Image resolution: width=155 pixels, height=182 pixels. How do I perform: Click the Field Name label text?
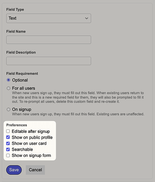16,31
